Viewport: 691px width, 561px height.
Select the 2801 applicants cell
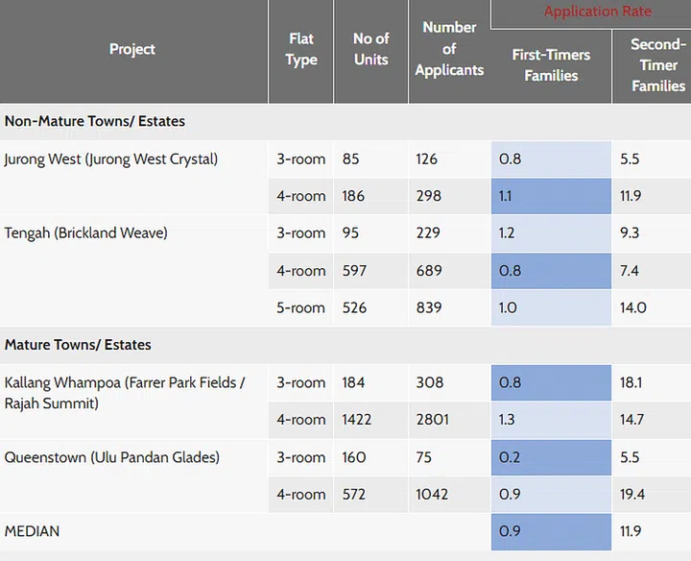pyautogui.click(x=434, y=420)
